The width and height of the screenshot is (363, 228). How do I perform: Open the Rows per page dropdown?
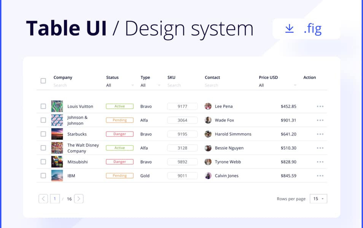[318, 198]
